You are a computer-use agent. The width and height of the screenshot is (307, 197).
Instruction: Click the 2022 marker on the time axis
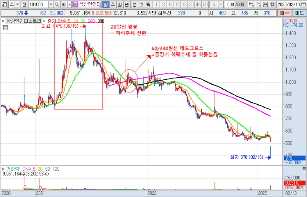[x=152, y=193]
